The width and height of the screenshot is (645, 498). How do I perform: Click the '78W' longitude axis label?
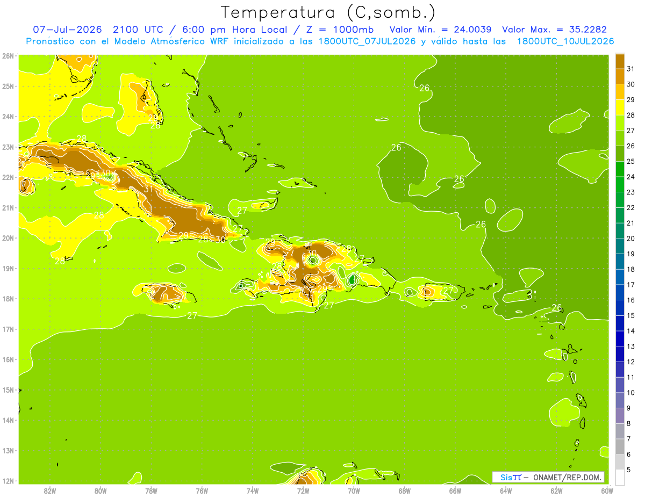point(151,490)
